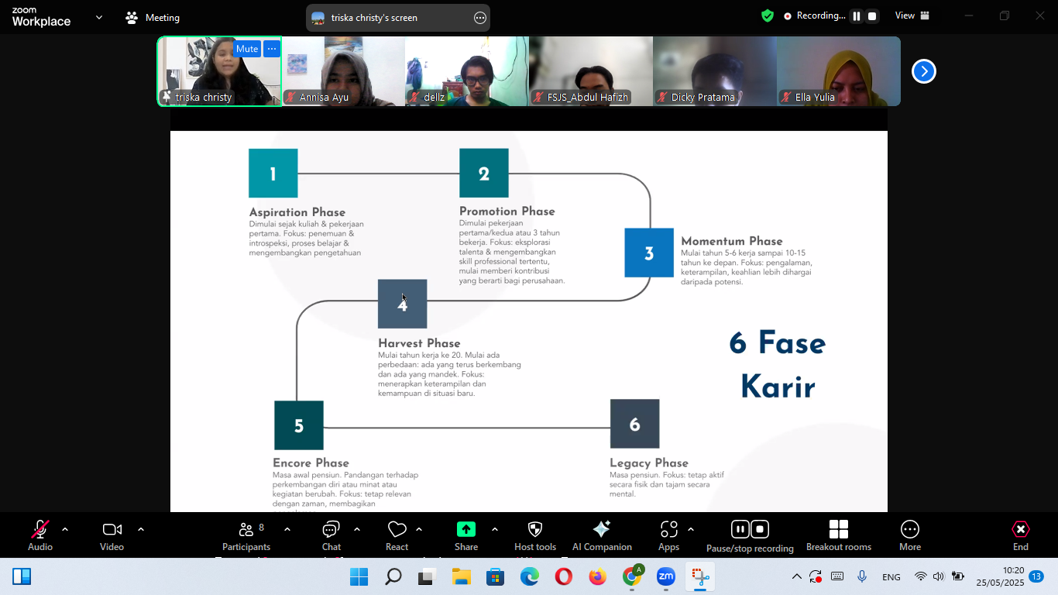Open the Zoom Workplace dropdown arrow

pos(99,17)
